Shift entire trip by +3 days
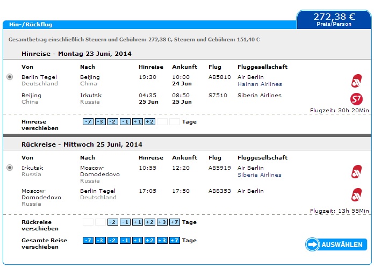Screen dimensions: 374x268 click(162, 241)
